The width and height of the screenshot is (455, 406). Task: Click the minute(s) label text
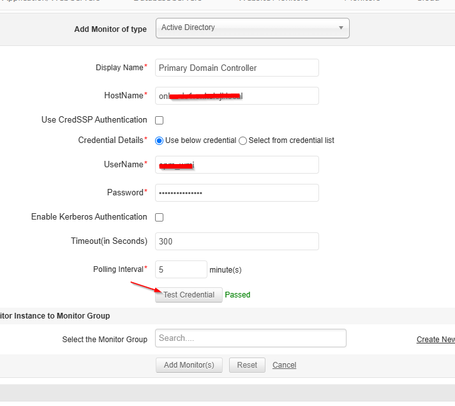[x=225, y=270]
